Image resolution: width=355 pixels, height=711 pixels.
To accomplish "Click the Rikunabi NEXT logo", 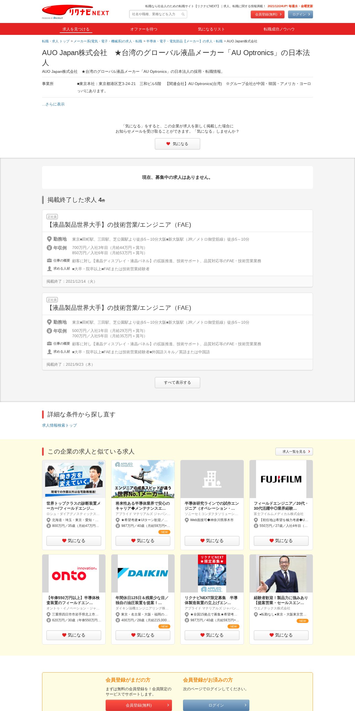I will click(x=75, y=12).
